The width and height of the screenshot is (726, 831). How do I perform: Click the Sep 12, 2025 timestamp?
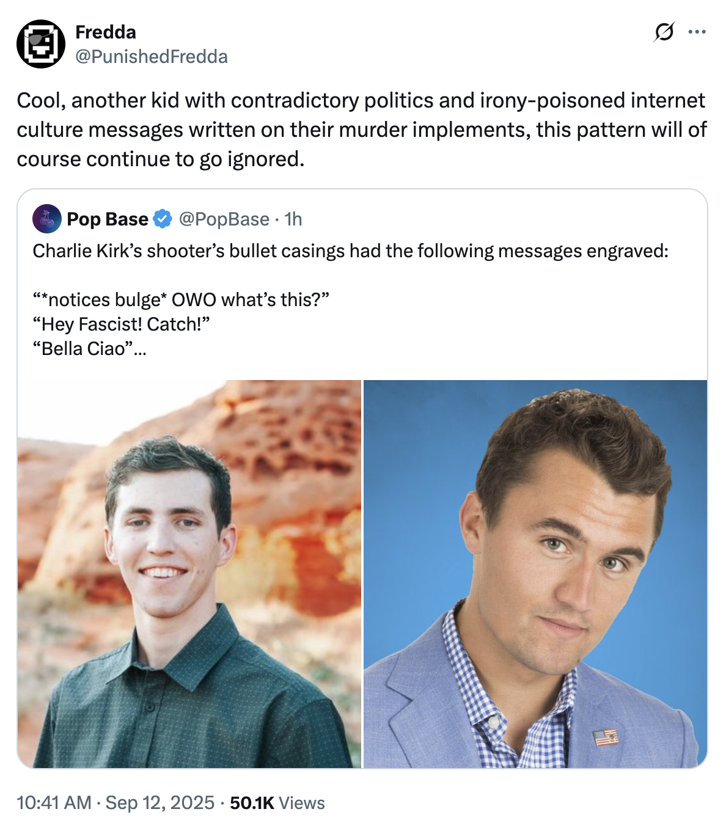(158, 803)
